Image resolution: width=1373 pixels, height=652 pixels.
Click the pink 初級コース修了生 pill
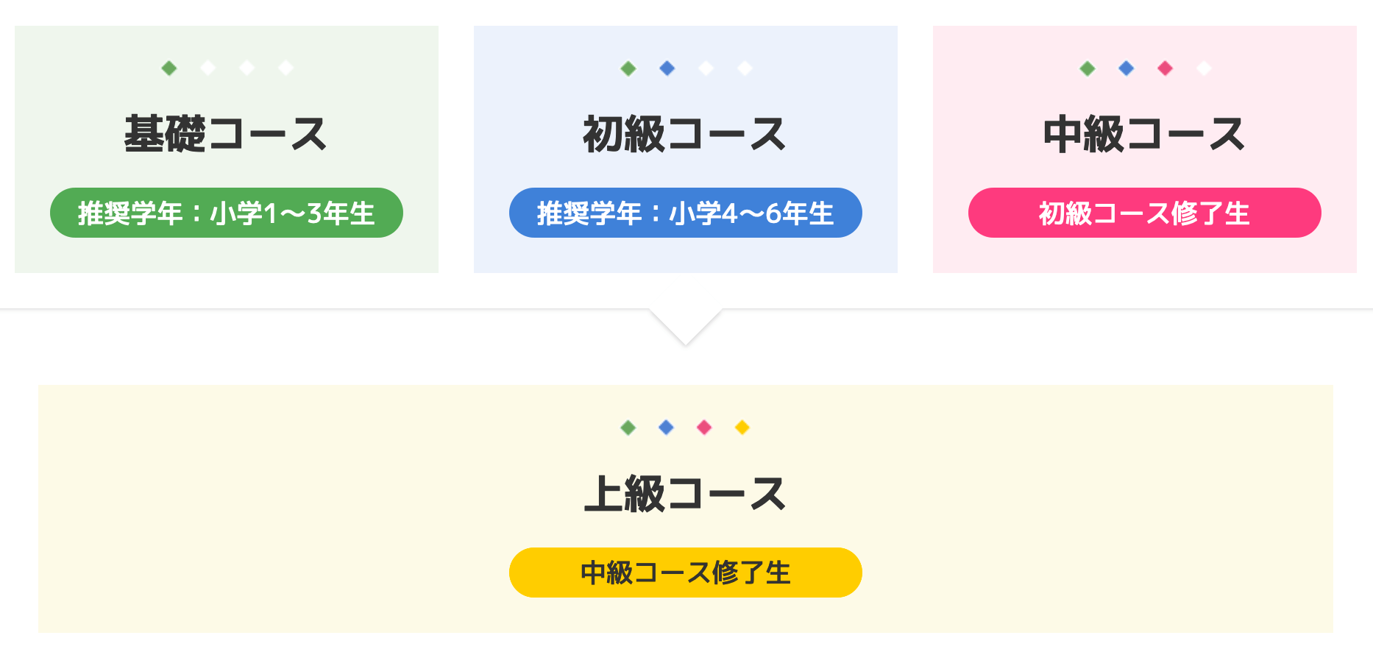click(x=1144, y=213)
